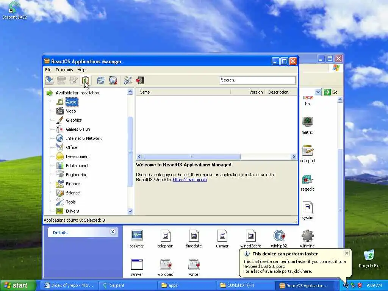Switch to Serpent taskbar button
Viewport: 388px width, 291px height.
tap(128, 285)
